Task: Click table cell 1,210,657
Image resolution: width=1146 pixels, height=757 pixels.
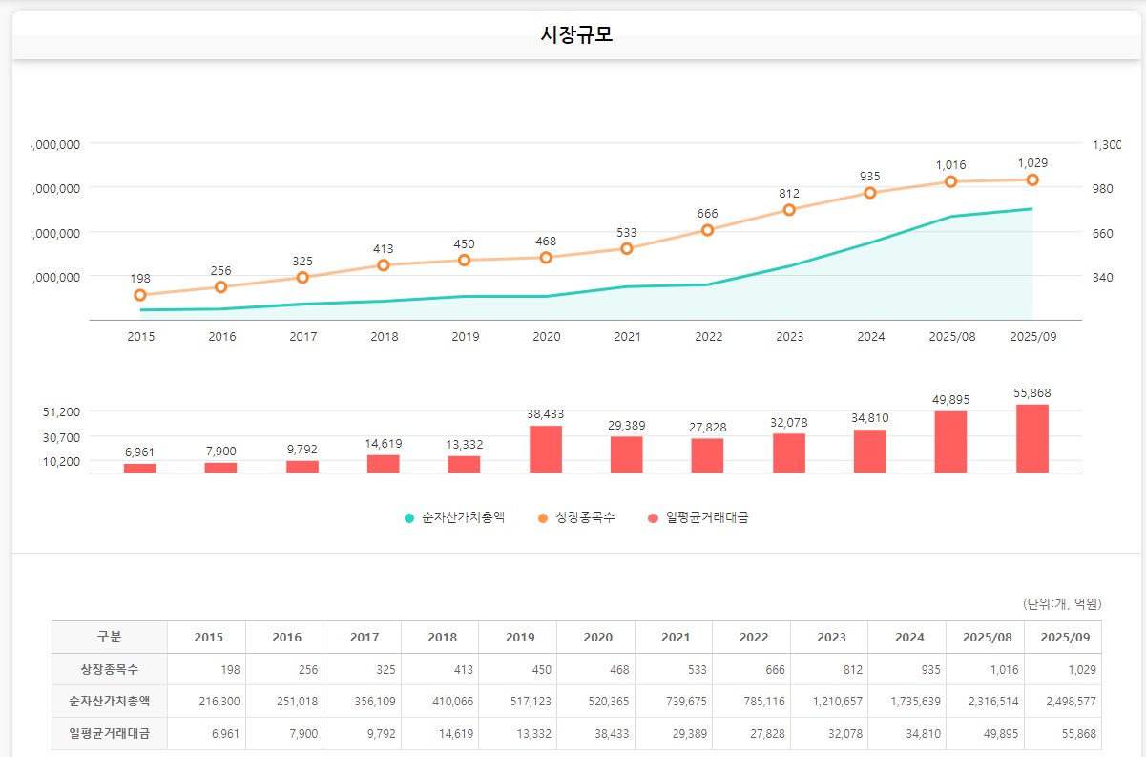Action: 830,702
